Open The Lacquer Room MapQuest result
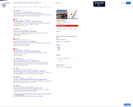The image size is (133, 107). (x=28, y=88)
